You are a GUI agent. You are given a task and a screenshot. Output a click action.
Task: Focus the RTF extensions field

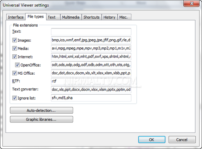click(x=91, y=81)
